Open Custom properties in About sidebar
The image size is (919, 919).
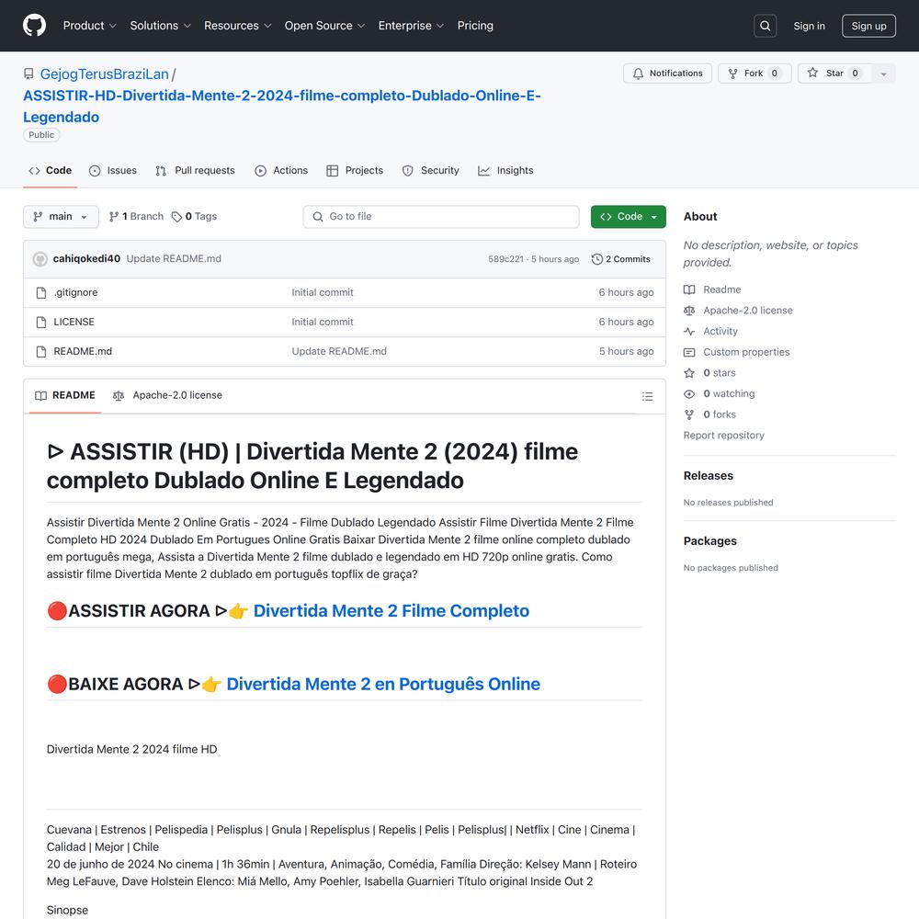click(736, 352)
